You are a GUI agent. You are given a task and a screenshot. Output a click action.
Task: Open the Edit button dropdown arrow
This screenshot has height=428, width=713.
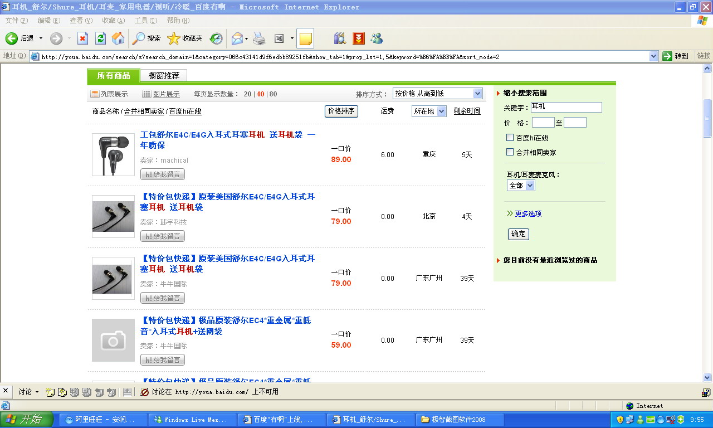tap(292, 38)
